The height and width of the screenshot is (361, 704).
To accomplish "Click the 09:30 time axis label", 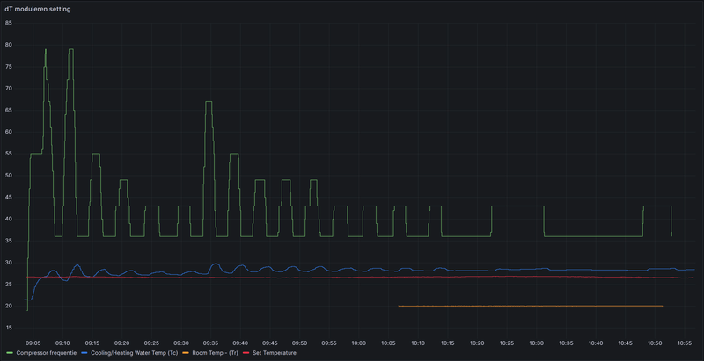I will [x=181, y=343].
